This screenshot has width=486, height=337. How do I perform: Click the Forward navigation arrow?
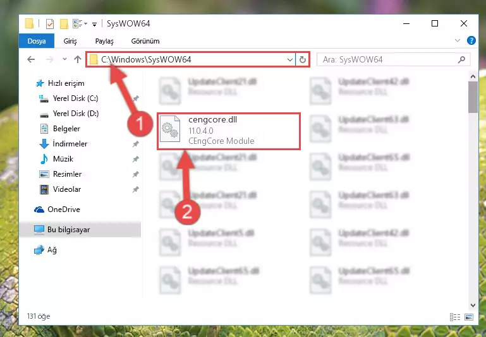click(x=49, y=59)
